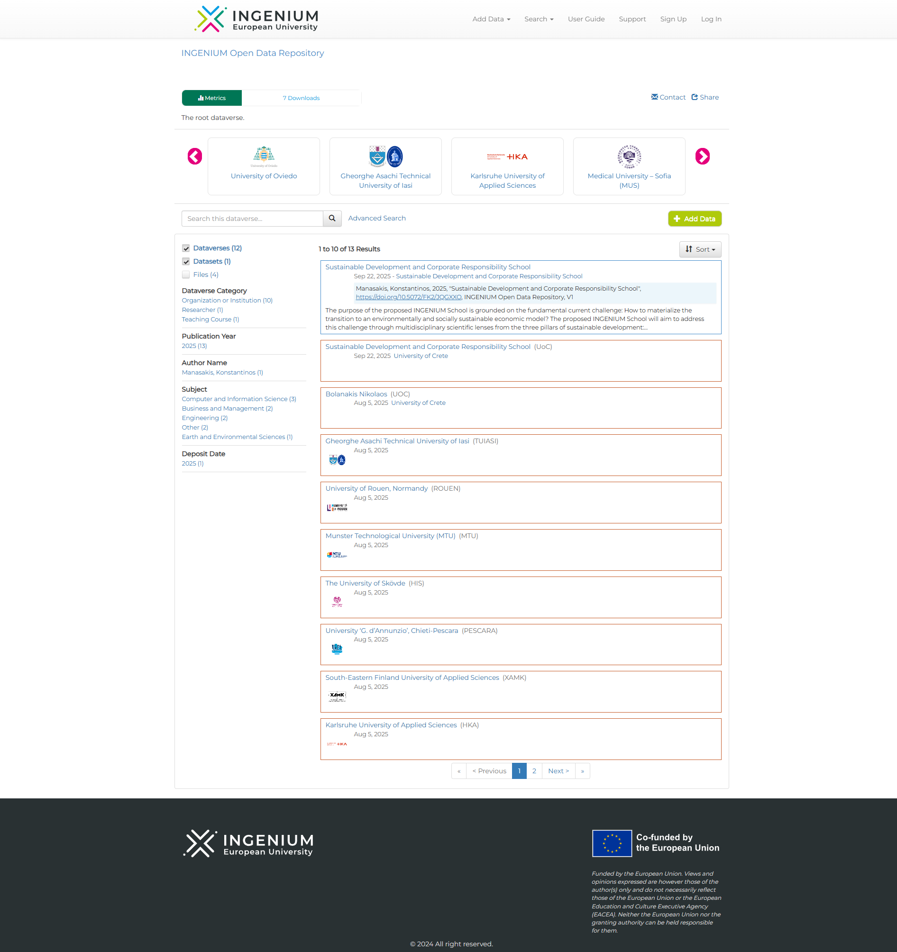
Task: Click the University of Oviedo logo
Action: [264, 156]
